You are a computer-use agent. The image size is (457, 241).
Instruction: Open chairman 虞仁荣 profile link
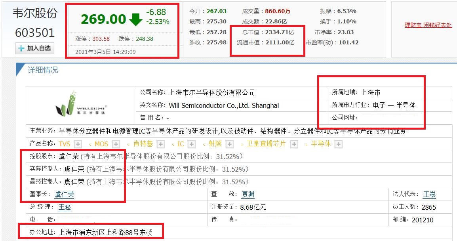(65, 194)
